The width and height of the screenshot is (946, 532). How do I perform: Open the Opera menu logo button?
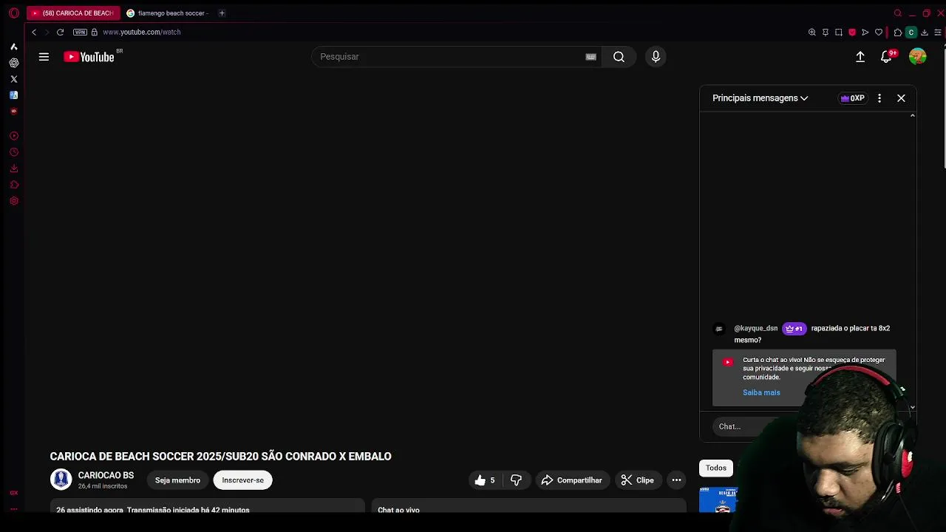[14, 13]
